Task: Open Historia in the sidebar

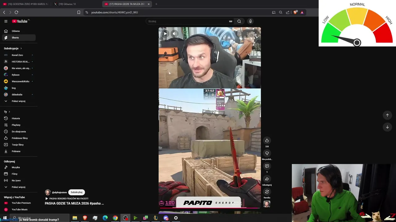Action: (x=19, y=118)
